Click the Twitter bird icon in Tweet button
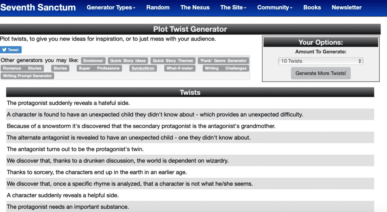Image resolution: width=387 pixels, height=212 pixels. [4, 50]
